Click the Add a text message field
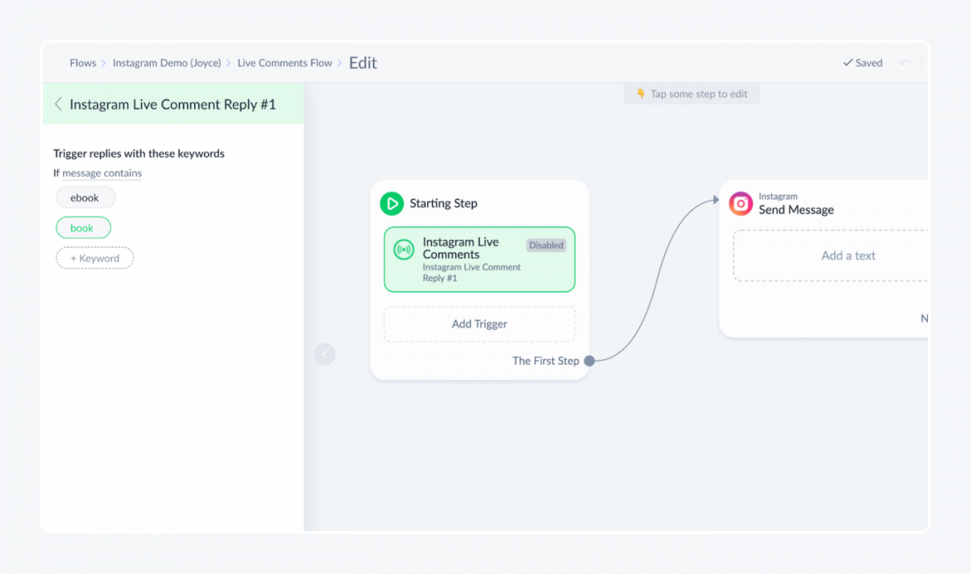Screen dimensions: 971x574 [848, 255]
